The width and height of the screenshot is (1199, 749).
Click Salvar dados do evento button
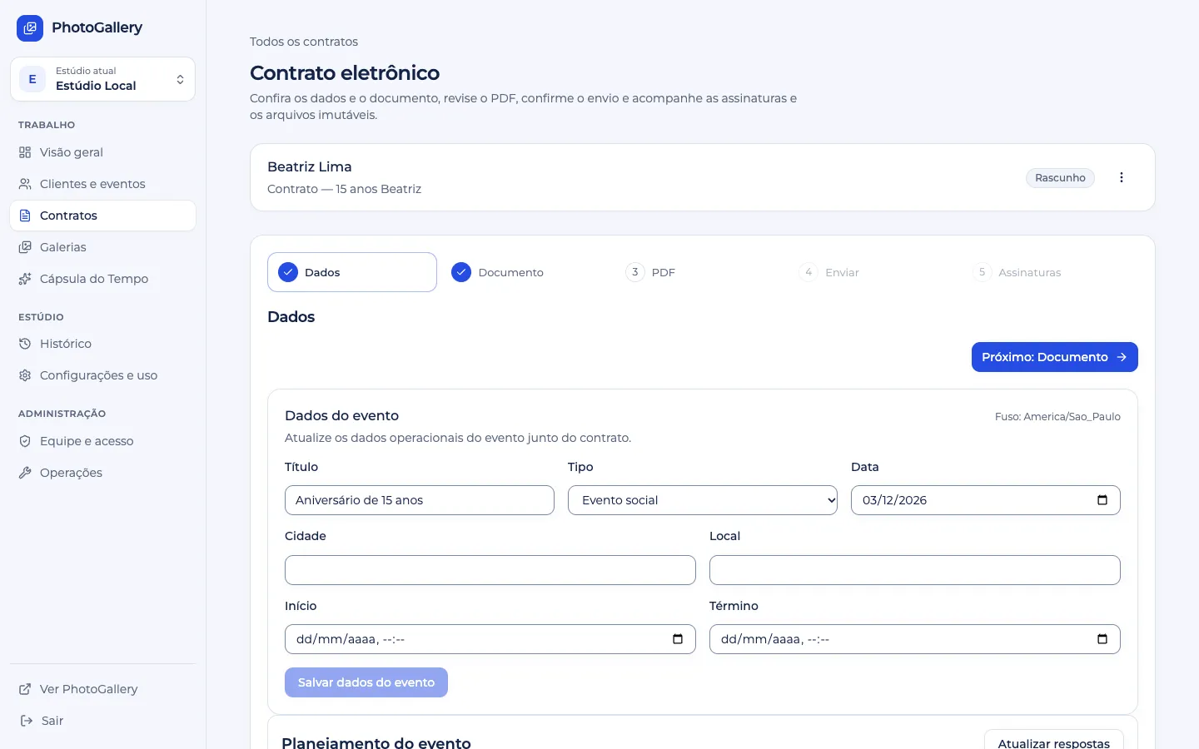pos(366,682)
